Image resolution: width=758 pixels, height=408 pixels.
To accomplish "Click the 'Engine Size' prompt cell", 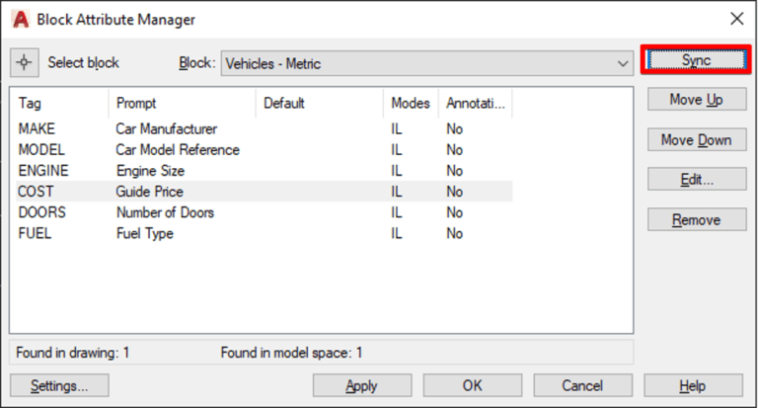I will (150, 170).
